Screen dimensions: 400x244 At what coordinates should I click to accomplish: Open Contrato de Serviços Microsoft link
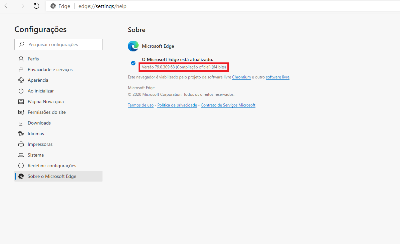228,105
